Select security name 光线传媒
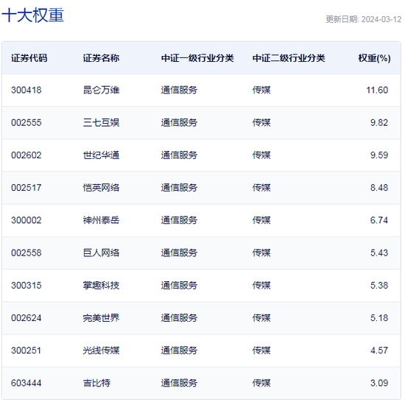 (x=102, y=351)
